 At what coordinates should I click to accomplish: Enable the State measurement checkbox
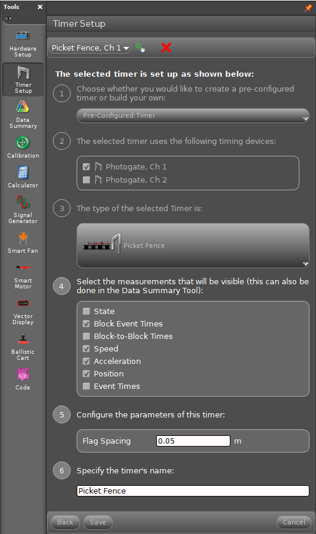[86, 311]
